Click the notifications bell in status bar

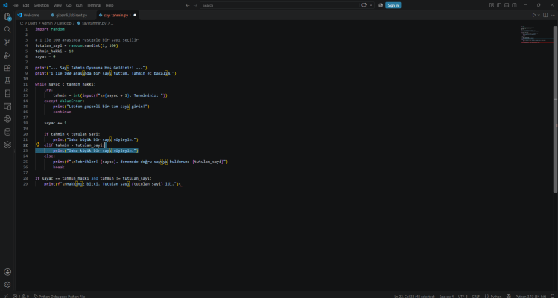552,296
